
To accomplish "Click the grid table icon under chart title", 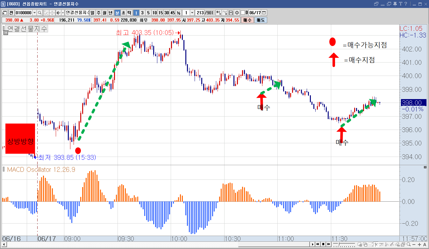I will (5, 32).
